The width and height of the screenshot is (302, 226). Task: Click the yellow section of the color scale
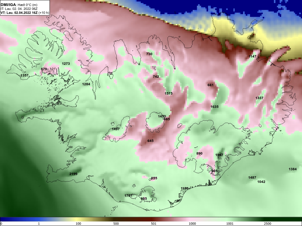77,219
